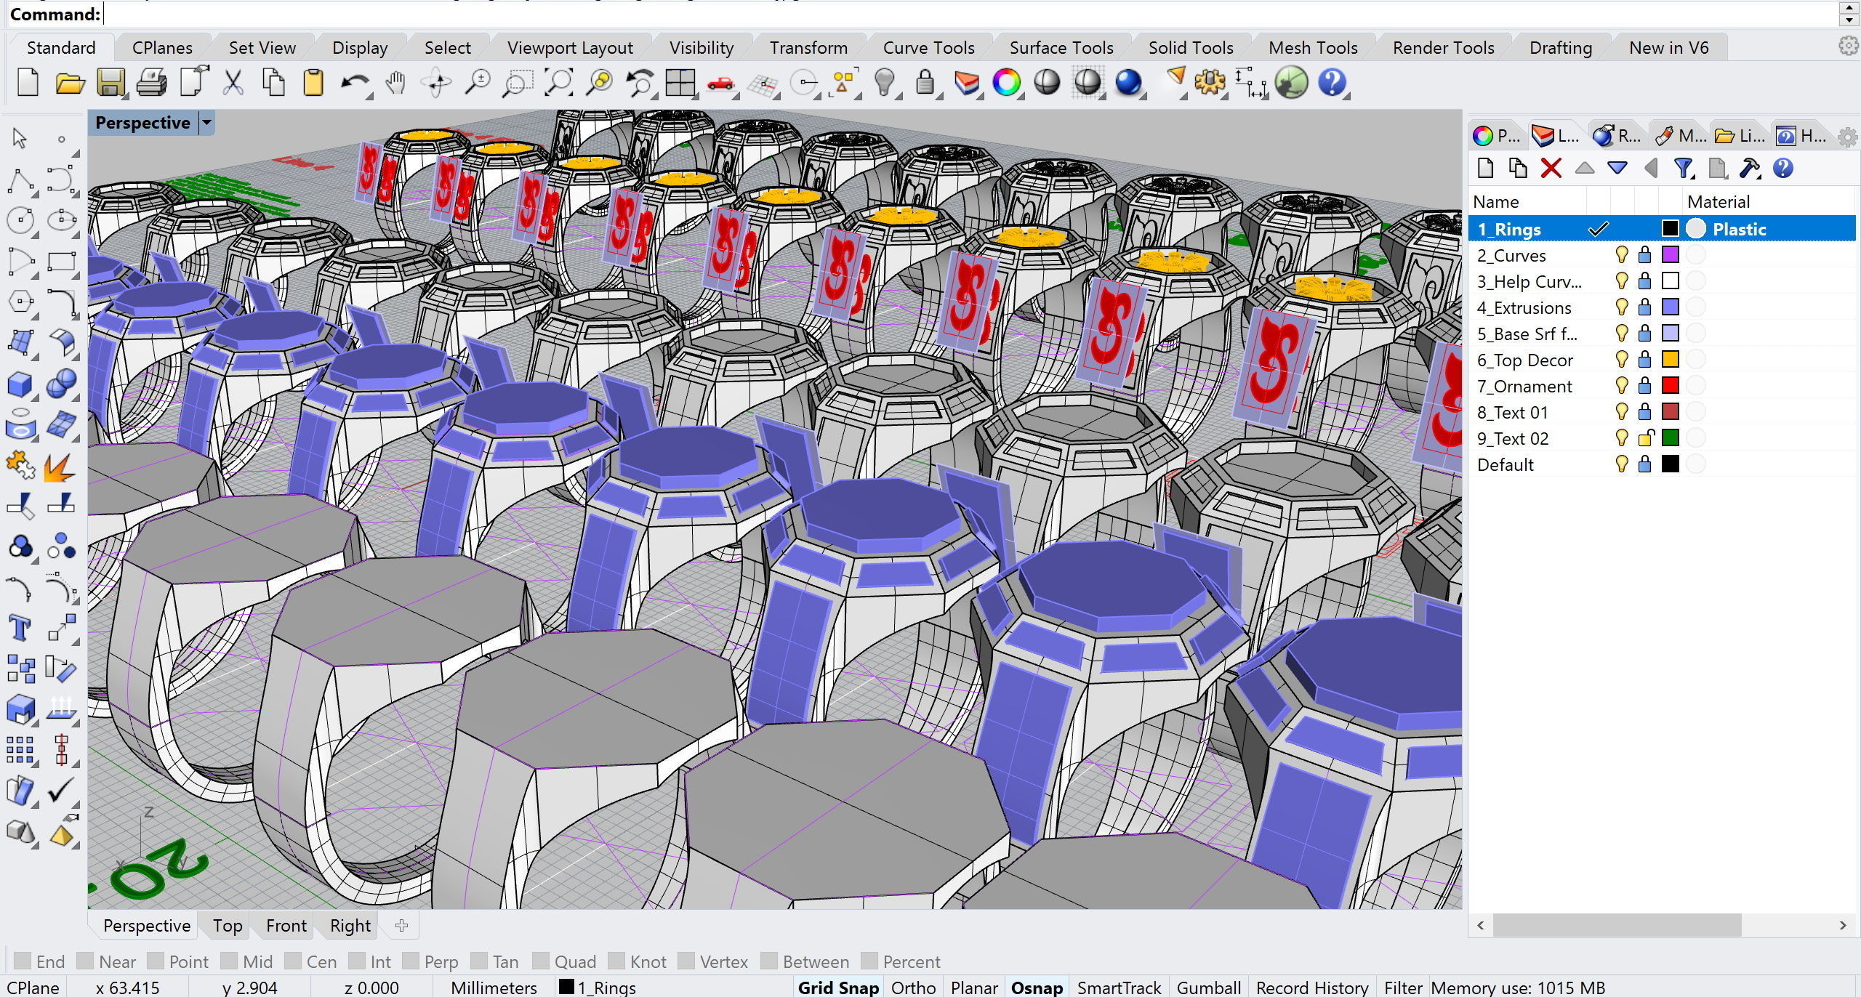Cut selection with the scissors icon
The height and width of the screenshot is (997, 1861).
pos(233,83)
